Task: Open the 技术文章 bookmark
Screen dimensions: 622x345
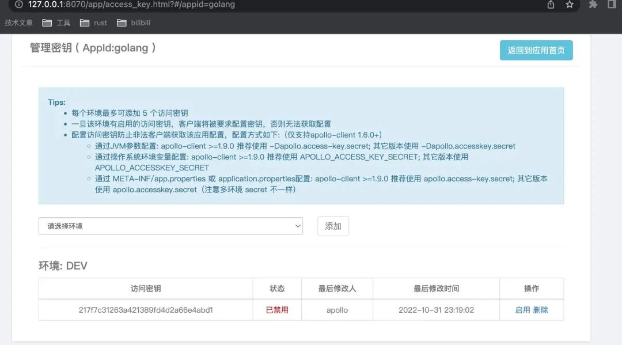Action: (x=20, y=23)
